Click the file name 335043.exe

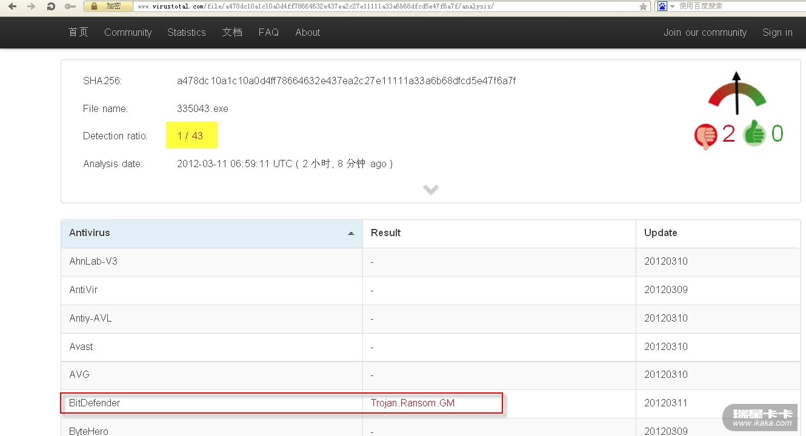202,109
